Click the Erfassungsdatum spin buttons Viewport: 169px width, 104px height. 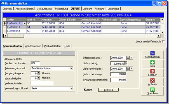coord(128,58)
